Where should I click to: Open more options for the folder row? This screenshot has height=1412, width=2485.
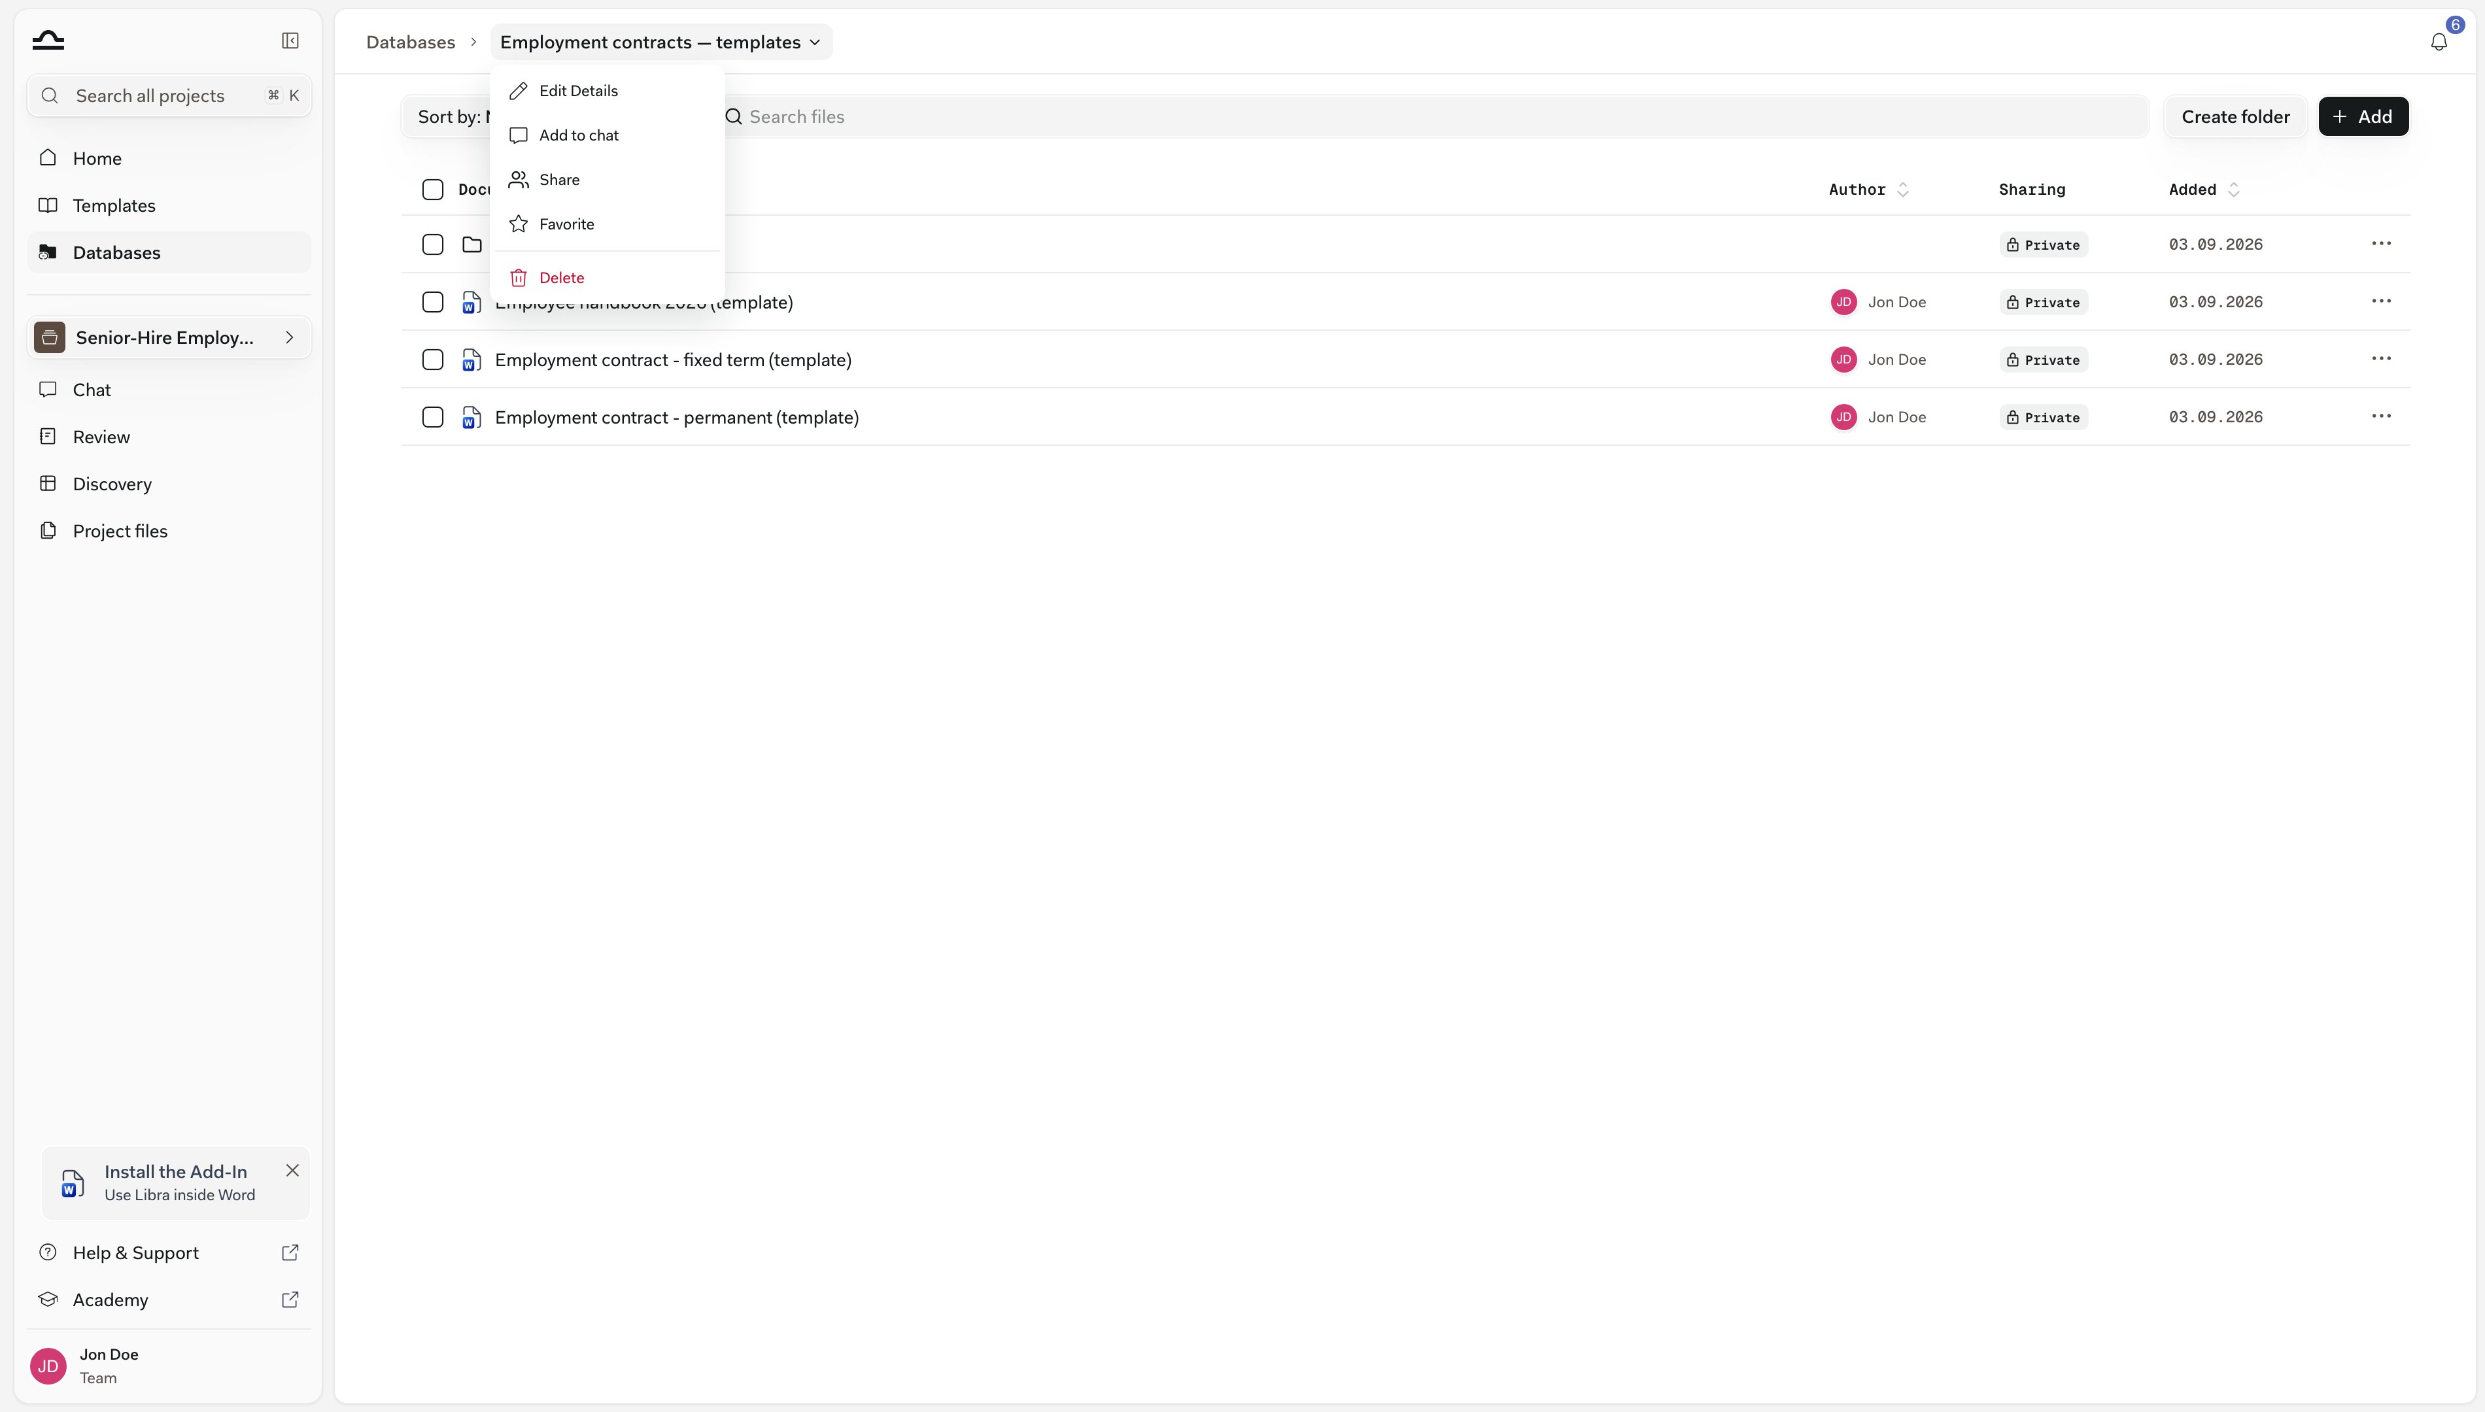tap(2381, 243)
